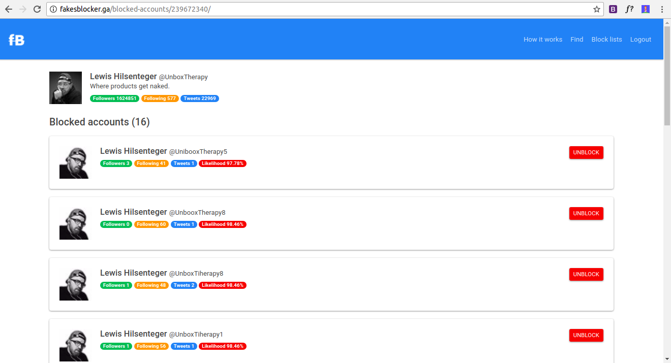Unblock the @UnibooxTherapy5 account
Image resolution: width=671 pixels, height=363 pixels.
coord(586,152)
